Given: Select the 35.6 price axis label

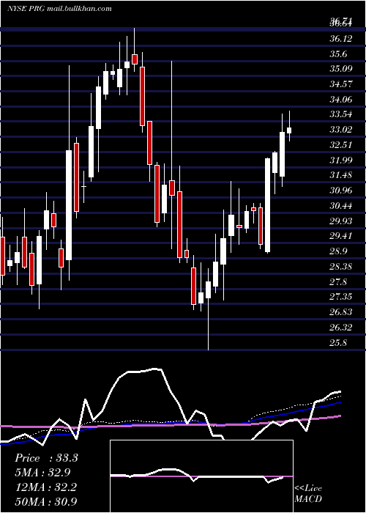Looking at the screenshot, I should point(338,54).
